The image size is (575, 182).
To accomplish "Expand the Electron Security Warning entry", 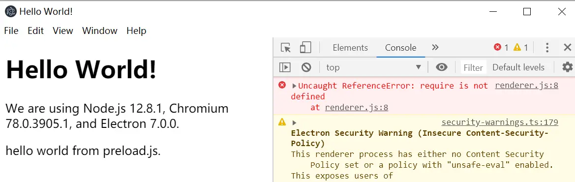I will [294, 122].
